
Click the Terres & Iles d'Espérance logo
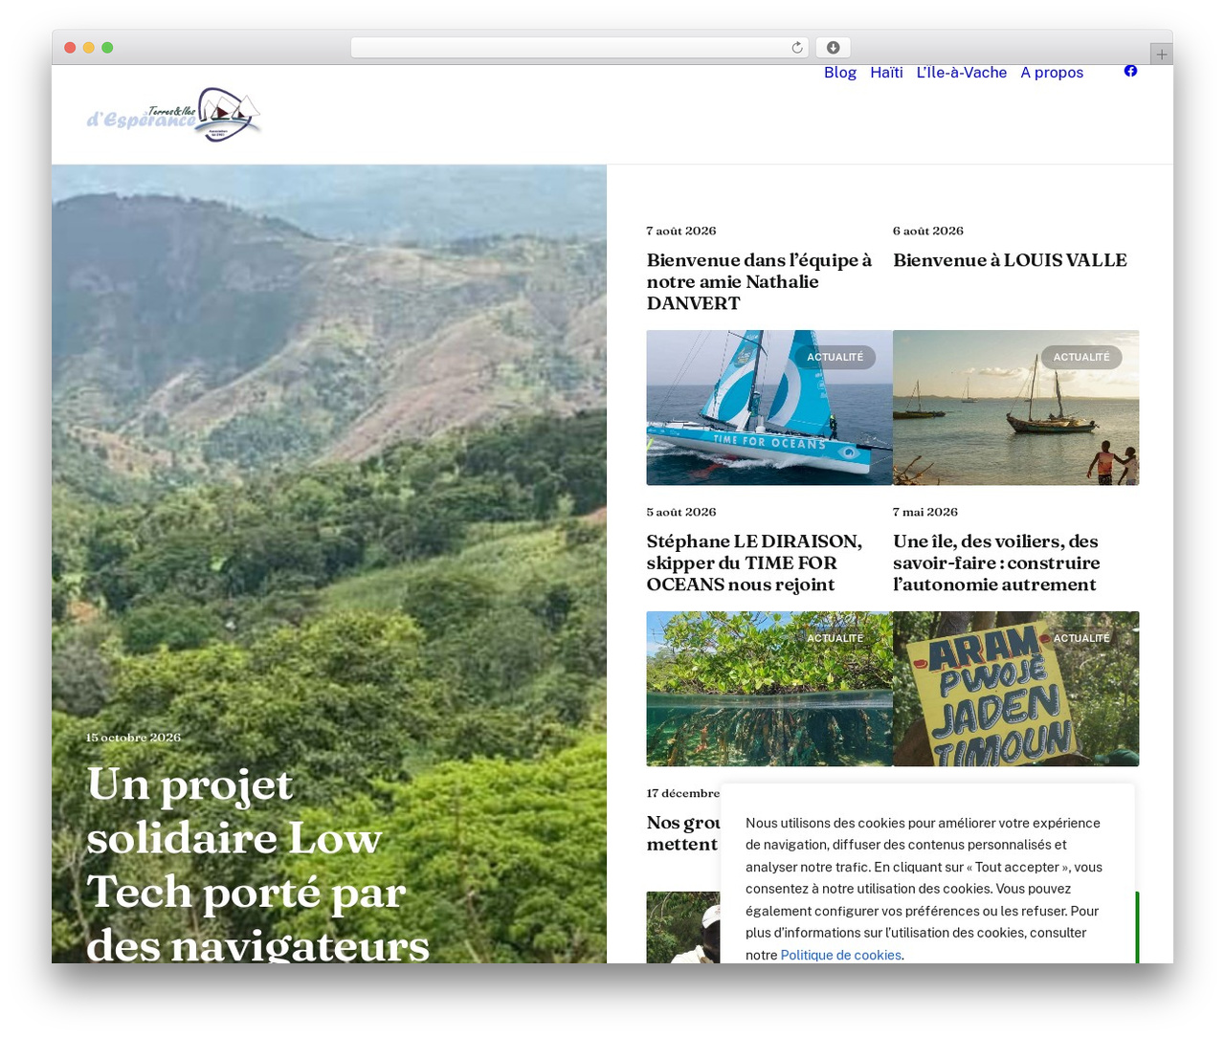click(174, 115)
